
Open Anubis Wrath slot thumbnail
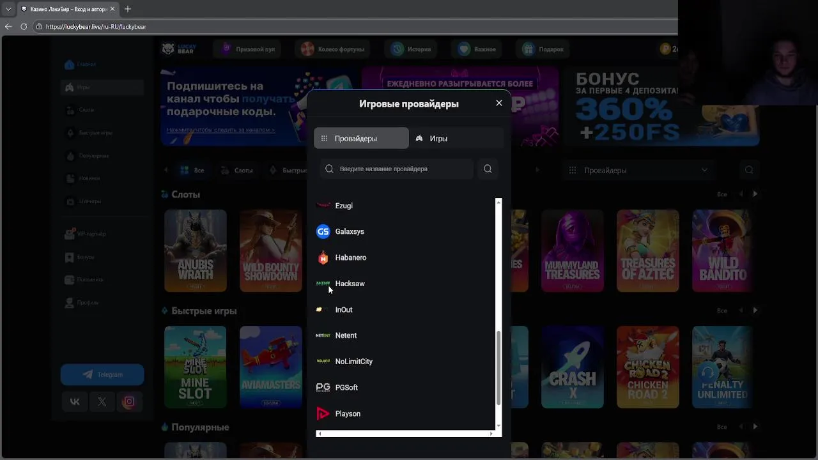(x=195, y=250)
